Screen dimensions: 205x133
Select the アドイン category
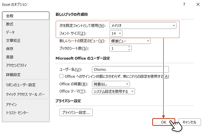pos(26,104)
